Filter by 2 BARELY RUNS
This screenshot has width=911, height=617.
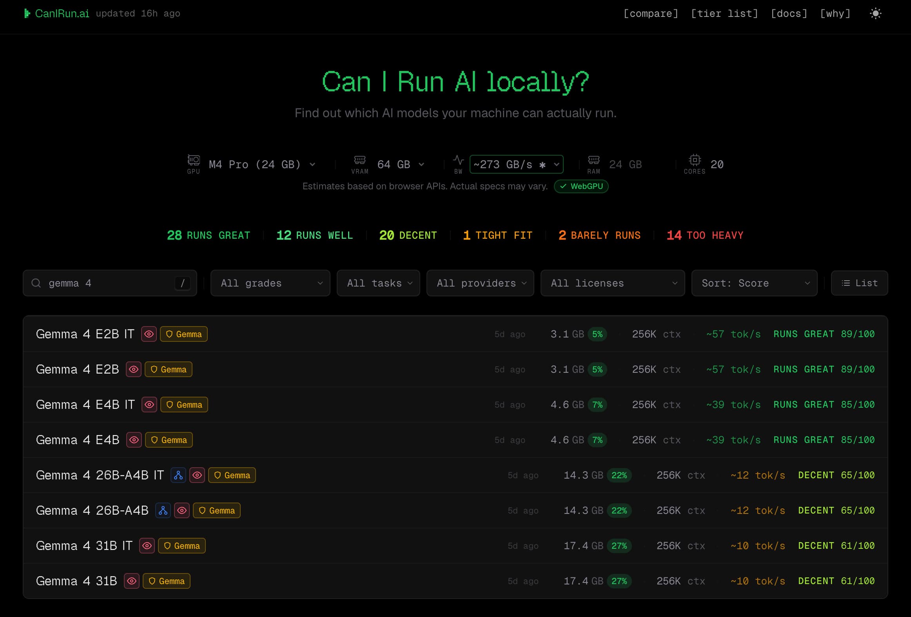(599, 235)
